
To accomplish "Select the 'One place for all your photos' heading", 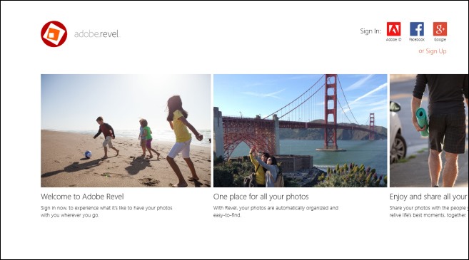I will click(261, 197).
